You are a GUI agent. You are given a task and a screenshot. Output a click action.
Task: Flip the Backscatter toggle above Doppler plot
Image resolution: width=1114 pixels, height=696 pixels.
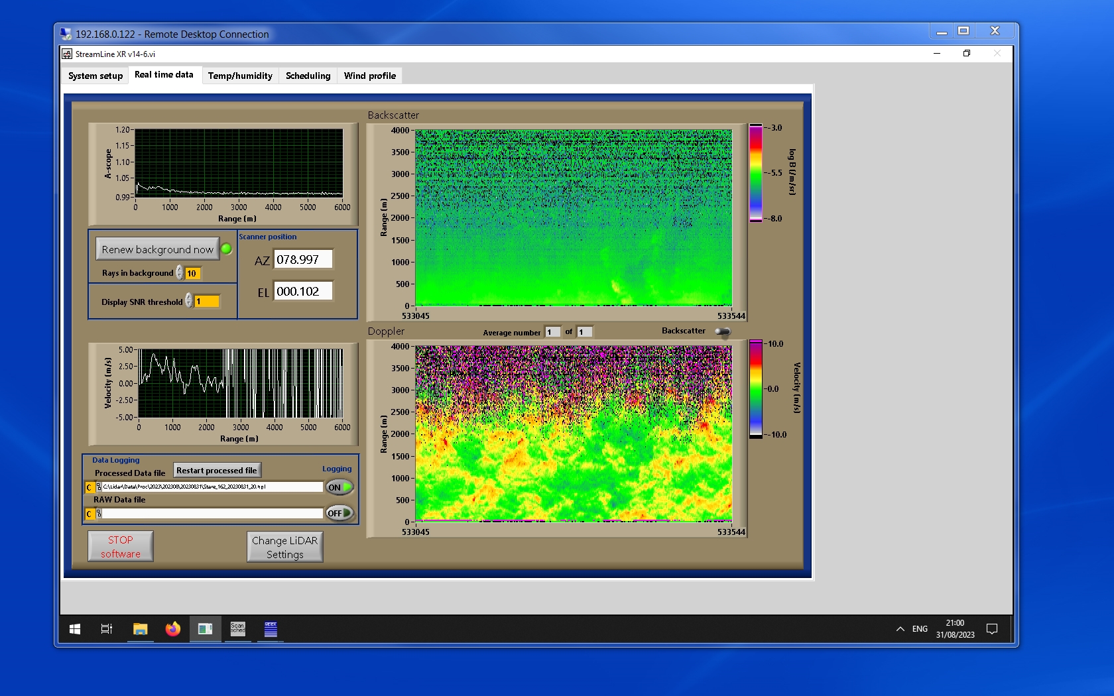tap(723, 331)
